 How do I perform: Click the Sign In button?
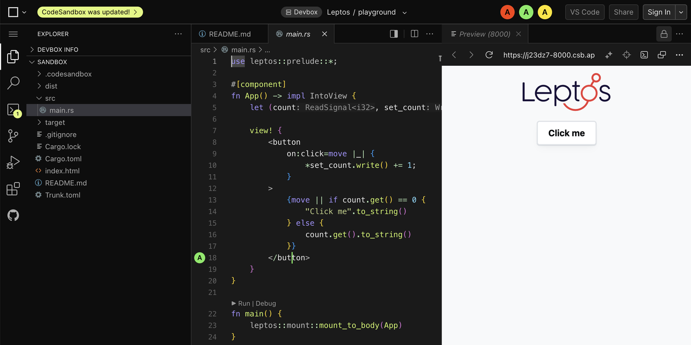(x=658, y=12)
